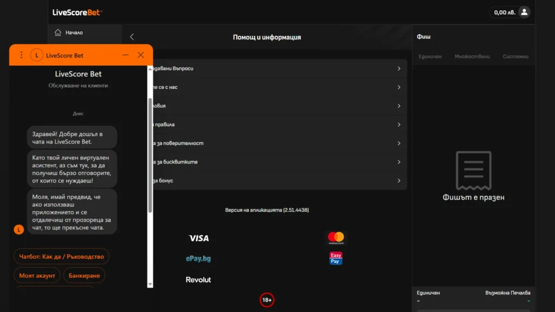
Task: Expand the поверителност privacy row chevron
Action: (x=398, y=143)
